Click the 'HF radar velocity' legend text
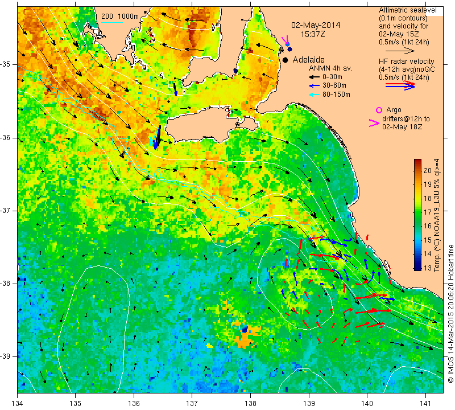Screen dimensions: 455x410 406,61
